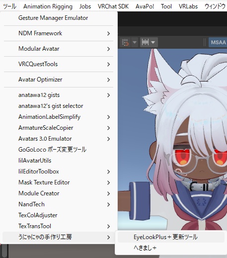Image resolution: width=227 pixels, height=258 pixels.
Task: Open the ウィンドウ menu
Action: pos(215,6)
